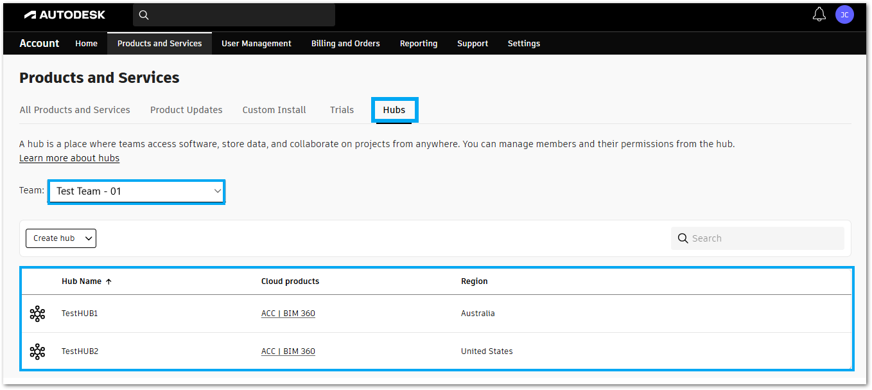Open ACC | BIM 360 link for TestHUB2
Image resolution: width=872 pixels, height=390 pixels.
(288, 351)
